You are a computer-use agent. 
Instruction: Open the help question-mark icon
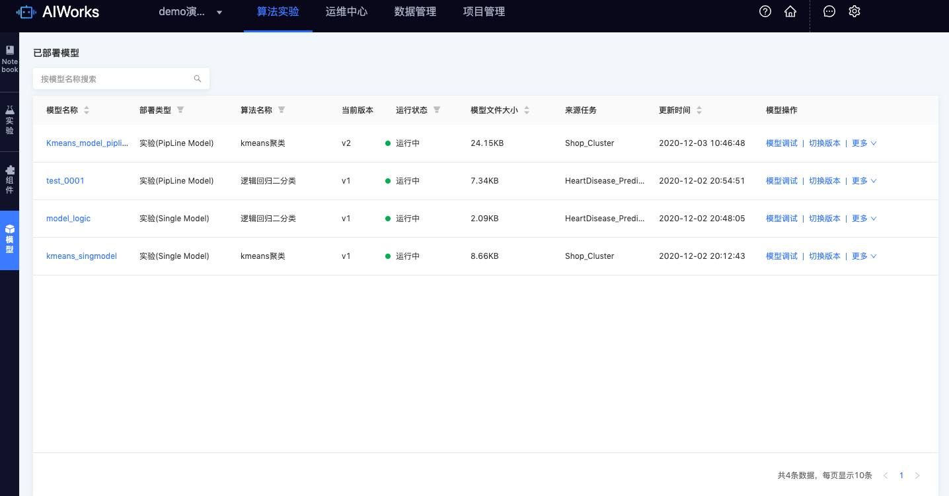pyautogui.click(x=765, y=11)
